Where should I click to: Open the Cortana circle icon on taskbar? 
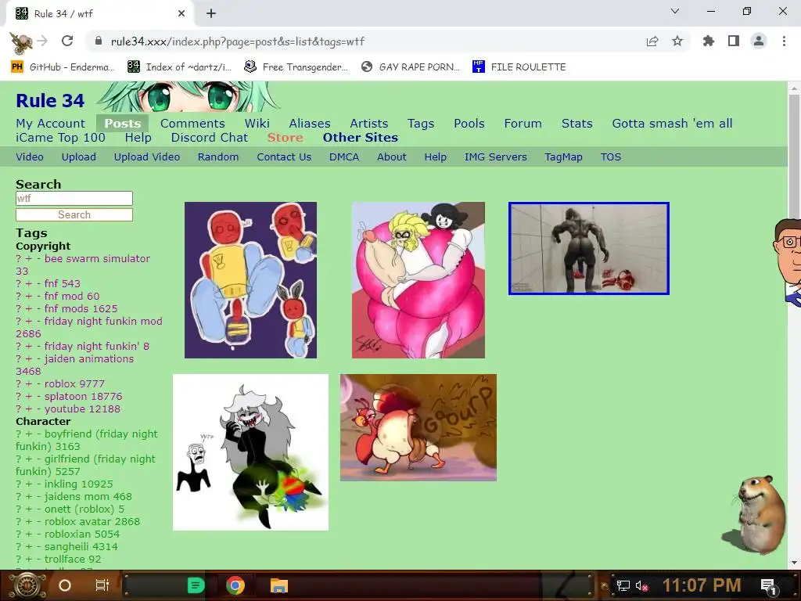[65, 585]
